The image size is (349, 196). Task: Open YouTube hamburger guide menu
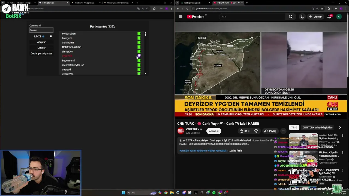coord(180,17)
